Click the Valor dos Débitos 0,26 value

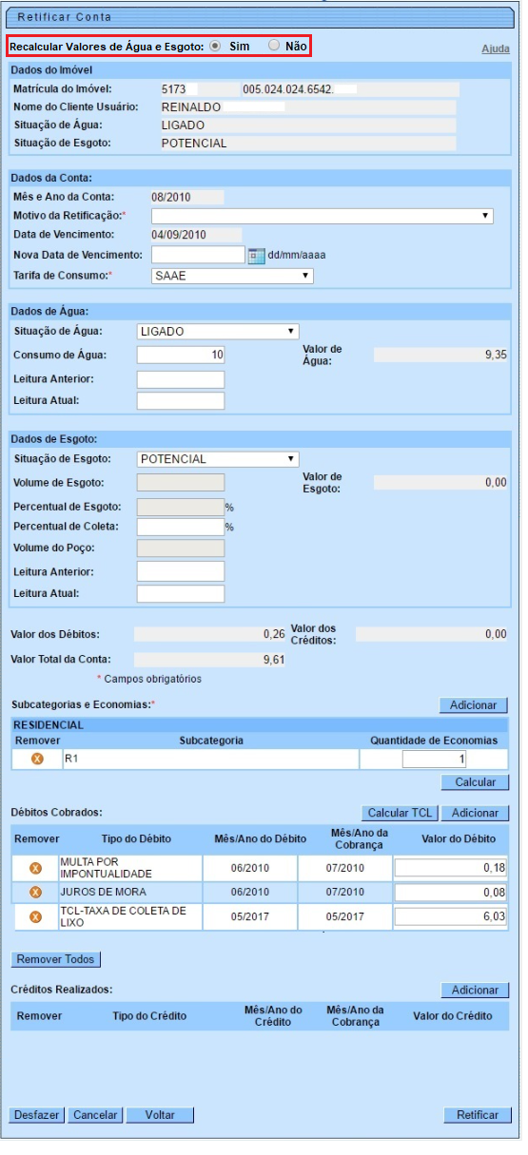pyautogui.click(x=209, y=633)
